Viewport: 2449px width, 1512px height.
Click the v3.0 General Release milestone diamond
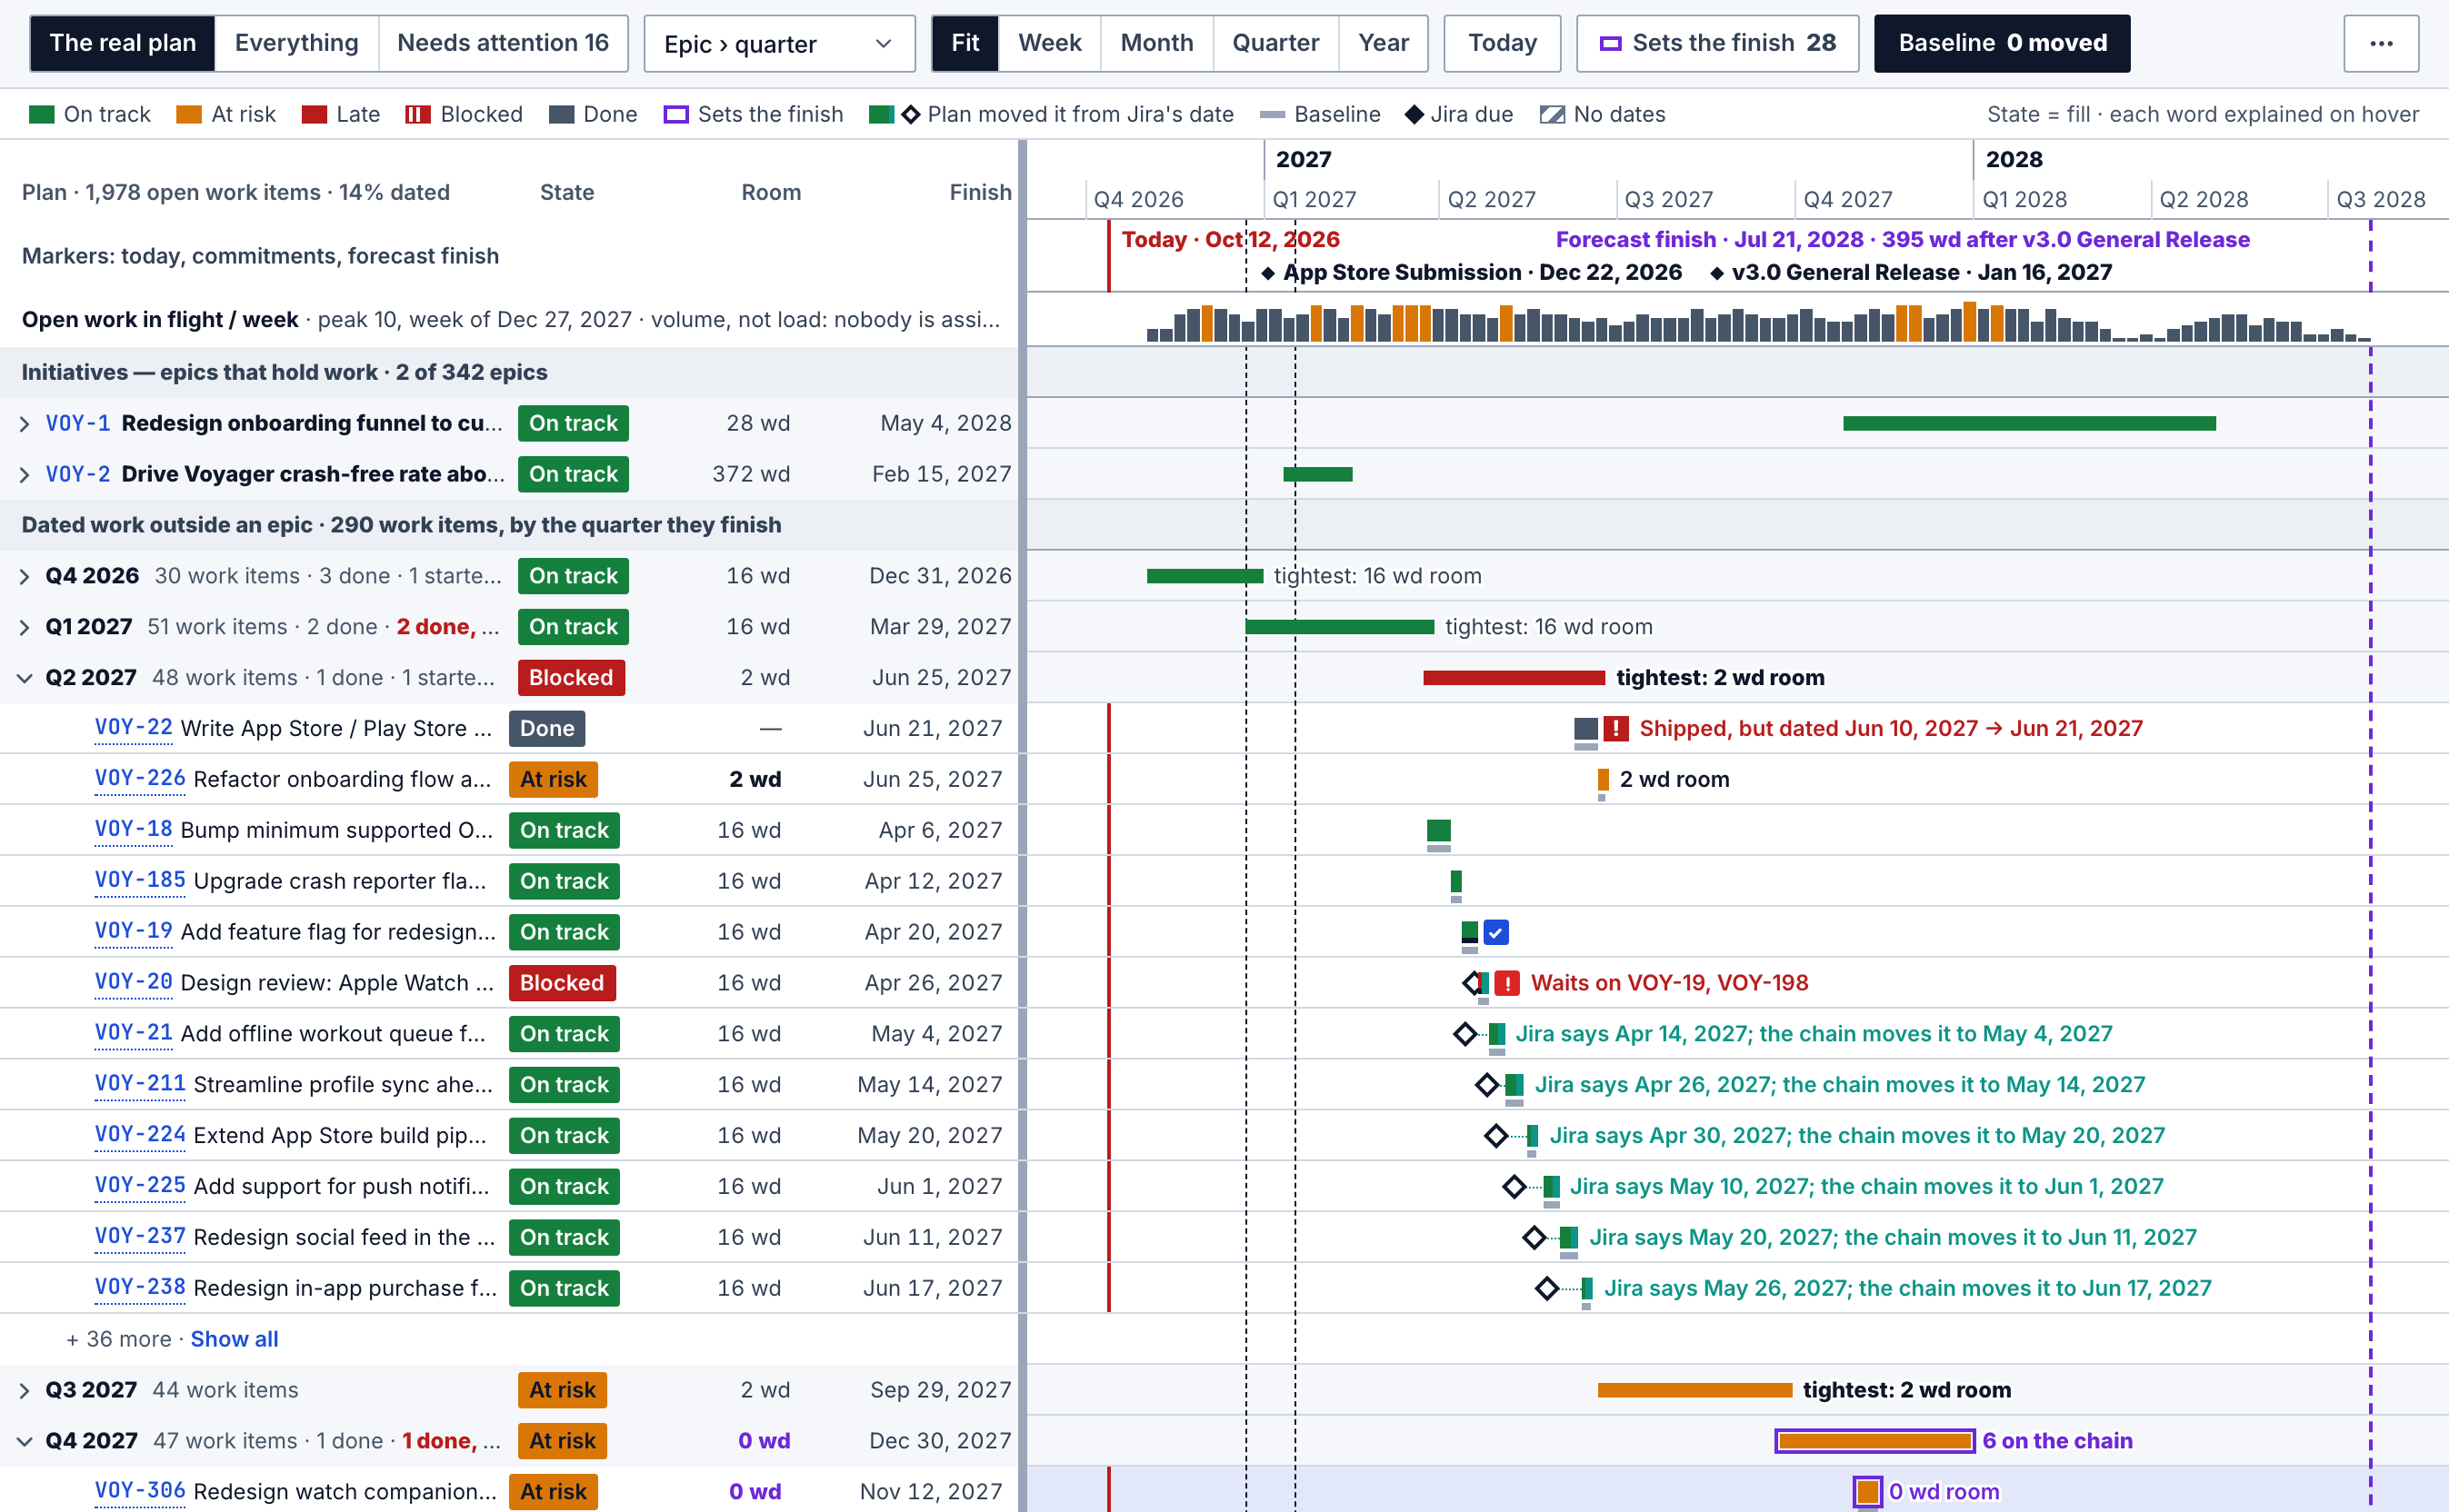point(1716,273)
